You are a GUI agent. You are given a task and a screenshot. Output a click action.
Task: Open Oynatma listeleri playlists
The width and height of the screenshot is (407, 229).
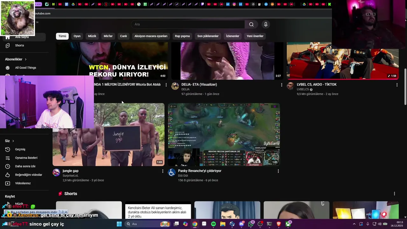point(26,158)
